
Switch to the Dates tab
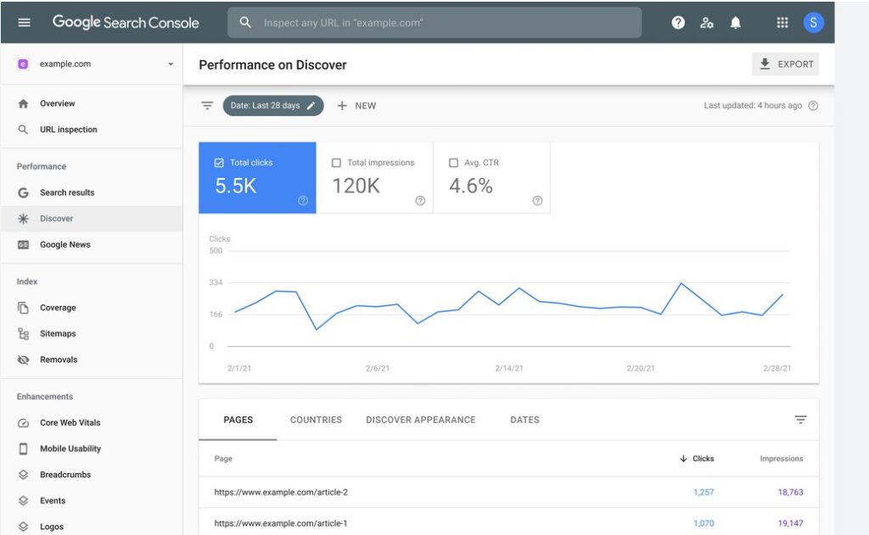pyautogui.click(x=524, y=421)
